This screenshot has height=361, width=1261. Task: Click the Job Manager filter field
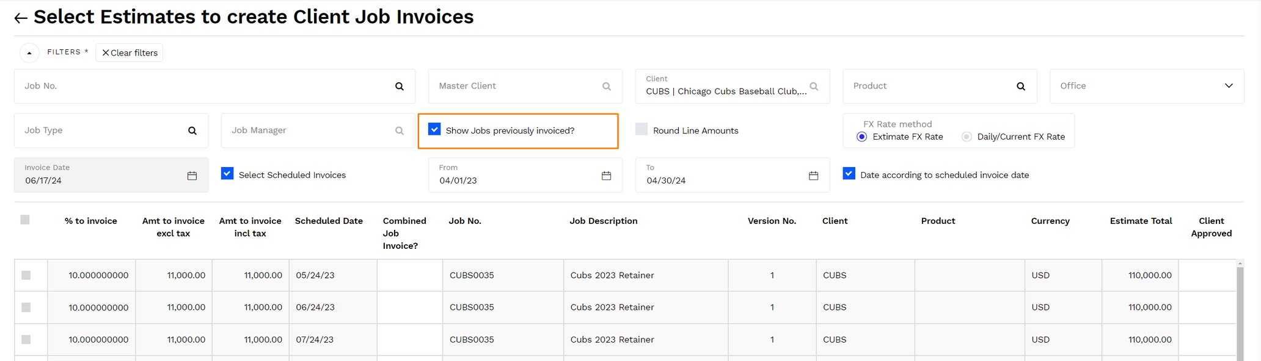[318, 130]
